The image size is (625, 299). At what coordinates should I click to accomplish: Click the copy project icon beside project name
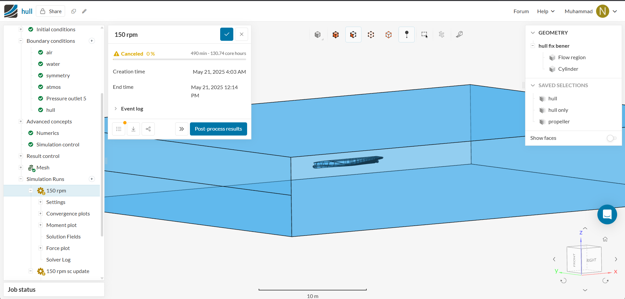tap(73, 11)
